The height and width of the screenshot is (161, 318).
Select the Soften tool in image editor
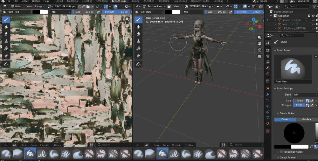6,27
